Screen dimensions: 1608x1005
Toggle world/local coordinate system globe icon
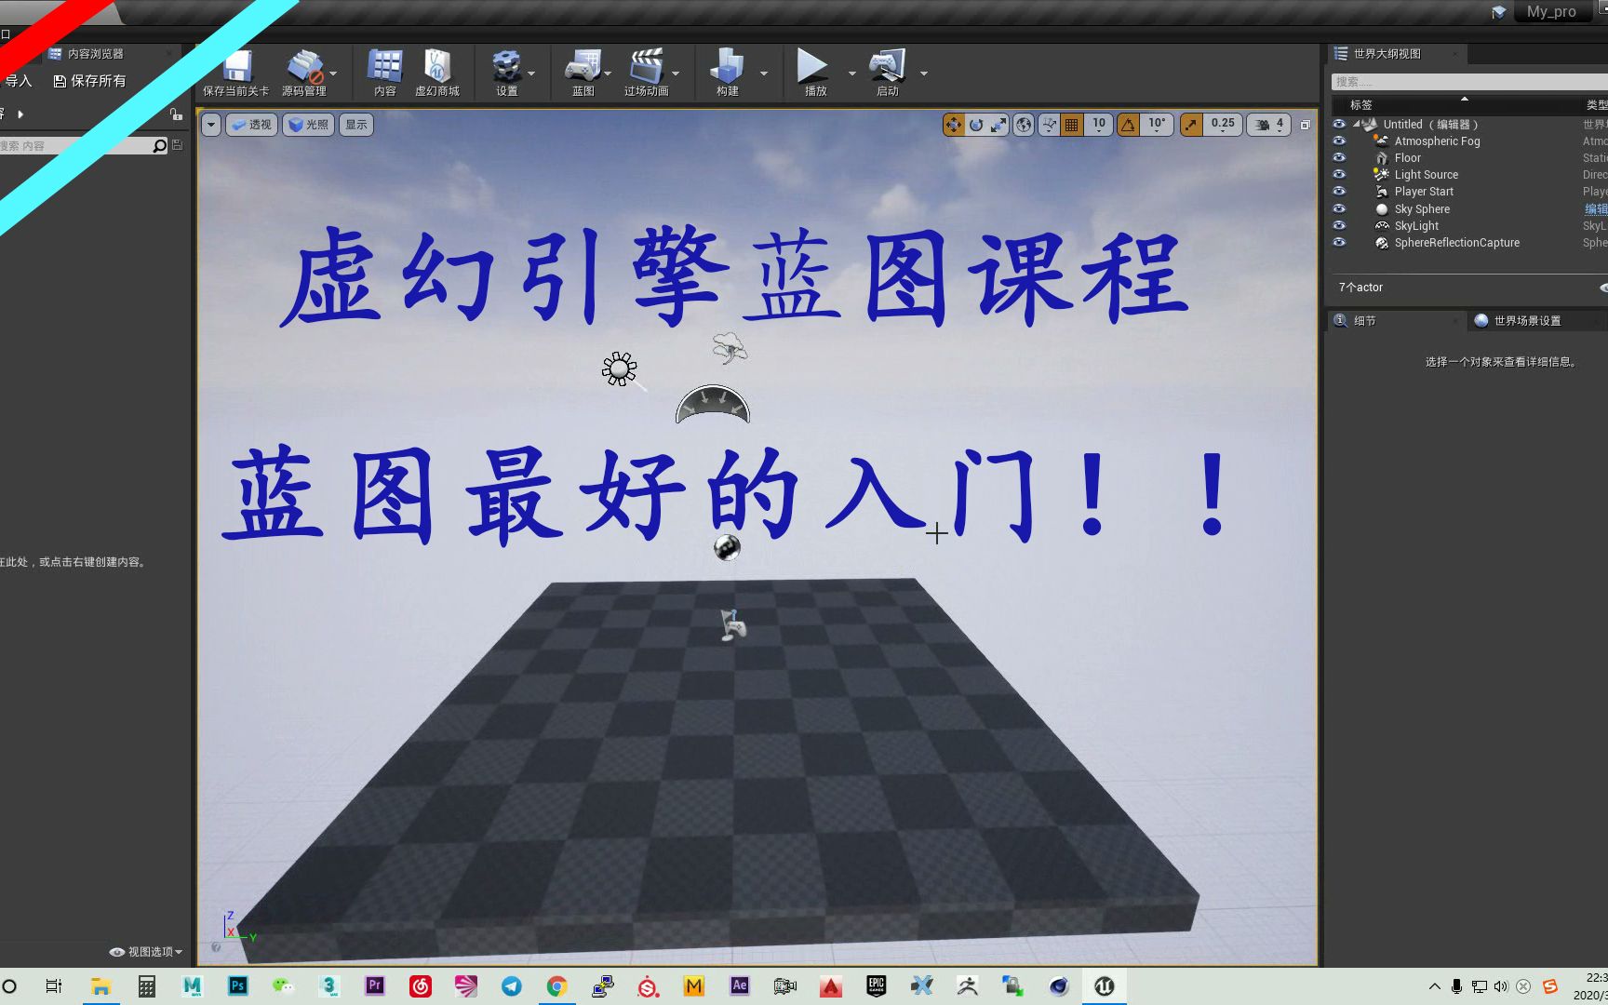pos(1024,125)
